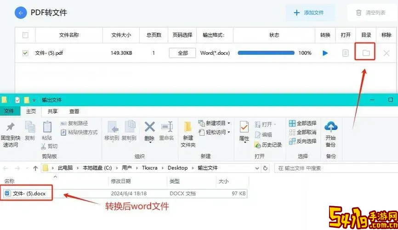The width and height of the screenshot is (398, 230).
Task: Expand the address bar history dropdown
Action: 257,168
